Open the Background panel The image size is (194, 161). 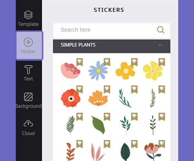(x=28, y=100)
